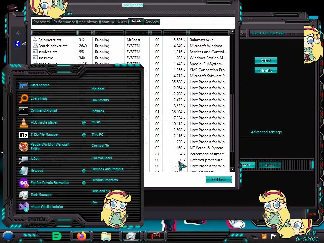The image size is (324, 243).
Task: Open Devices and Printers
Action: point(108,169)
